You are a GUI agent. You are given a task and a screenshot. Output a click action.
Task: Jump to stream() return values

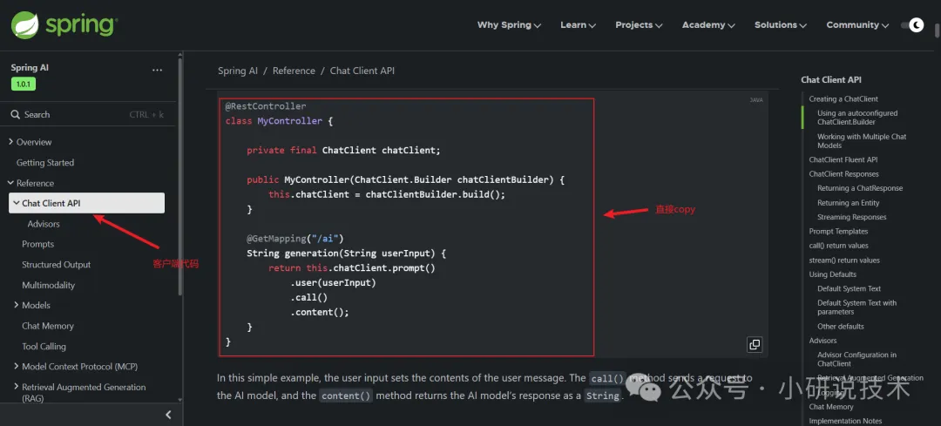[x=844, y=260]
